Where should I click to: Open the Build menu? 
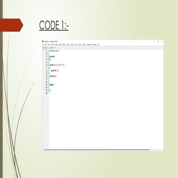point(60,44)
